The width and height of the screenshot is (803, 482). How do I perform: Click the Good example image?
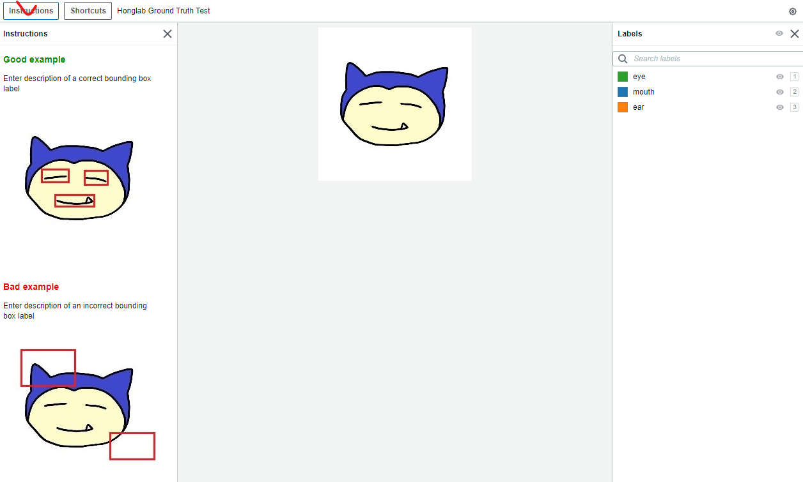78,178
